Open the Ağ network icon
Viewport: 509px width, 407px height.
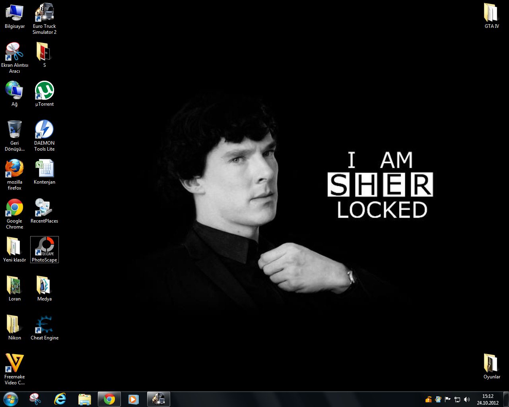click(15, 94)
